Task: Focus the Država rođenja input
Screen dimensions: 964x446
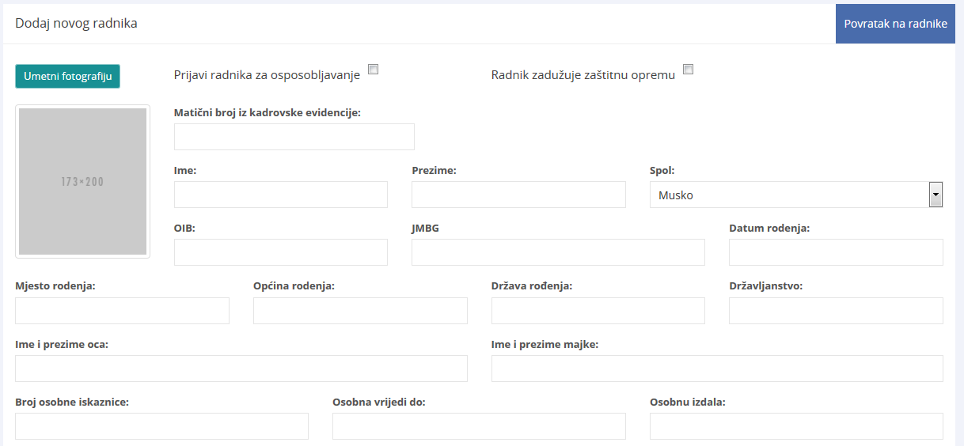Action: point(598,311)
